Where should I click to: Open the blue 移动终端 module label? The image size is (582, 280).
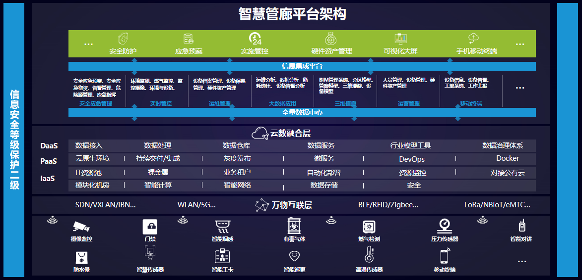(x=471, y=103)
